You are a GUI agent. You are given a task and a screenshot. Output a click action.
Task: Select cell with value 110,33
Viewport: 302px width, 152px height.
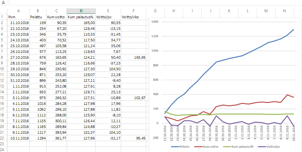[x=81, y=34]
